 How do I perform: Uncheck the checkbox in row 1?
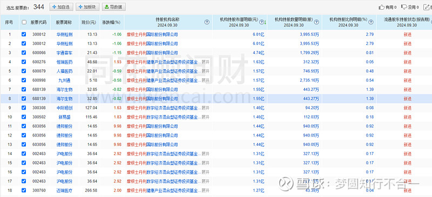pyautogui.click(x=24, y=35)
